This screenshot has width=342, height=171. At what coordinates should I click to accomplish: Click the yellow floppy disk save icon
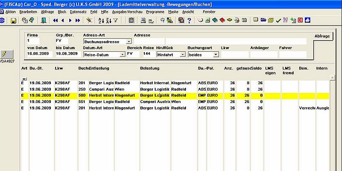coord(14,21)
